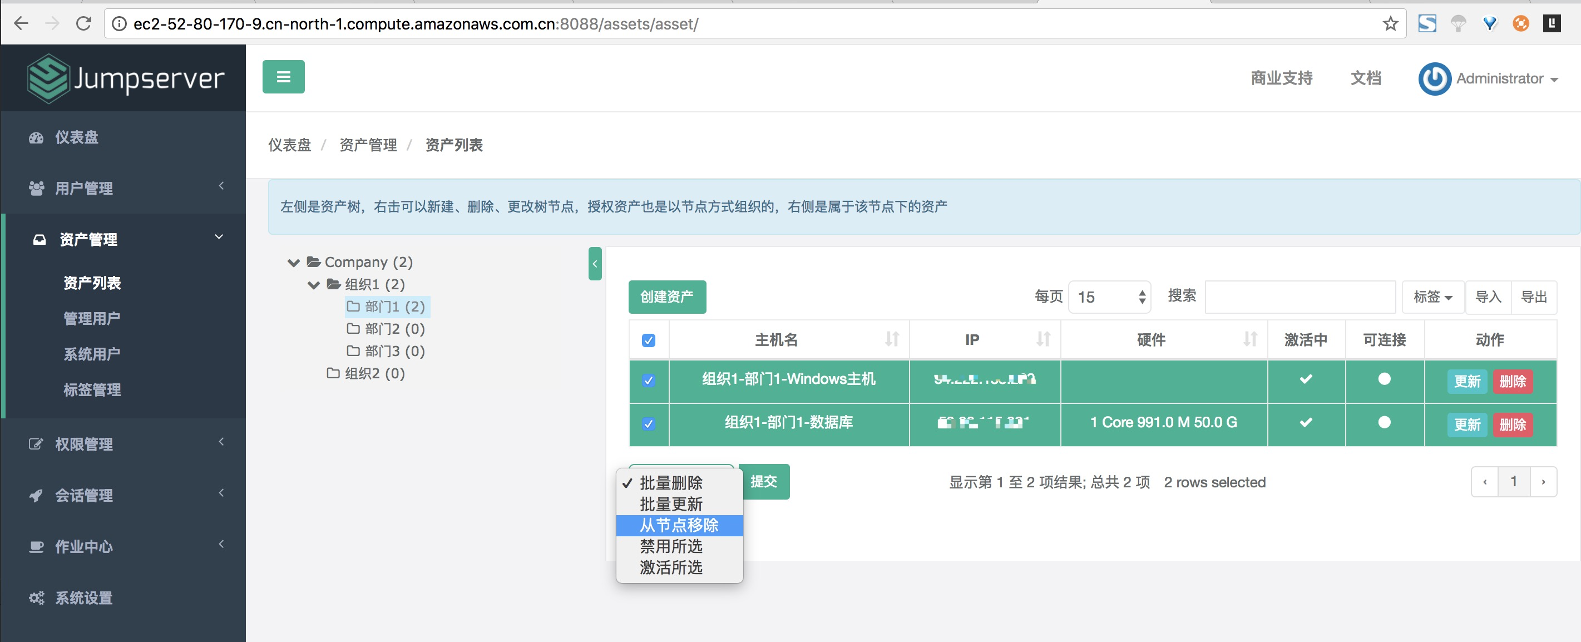The height and width of the screenshot is (642, 1581).
Task: Sort the table by 主机名 column icon
Action: click(892, 339)
